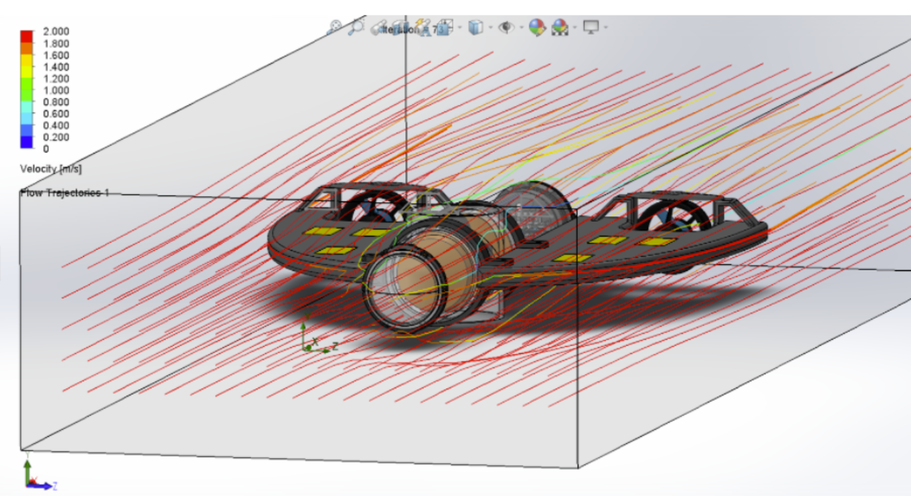Click the blue bottom segment of velocity legend
This screenshot has width=911, height=496.
27,142
